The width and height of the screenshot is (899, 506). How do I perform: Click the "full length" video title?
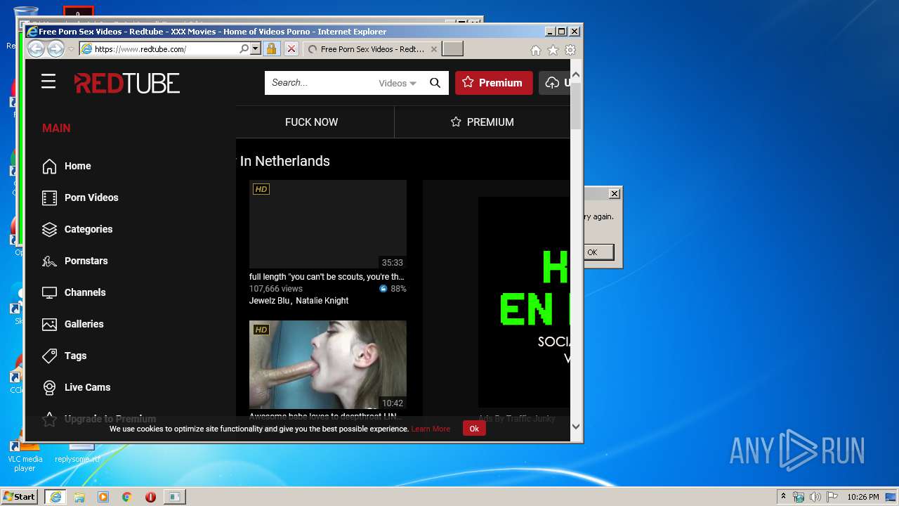[x=327, y=277]
